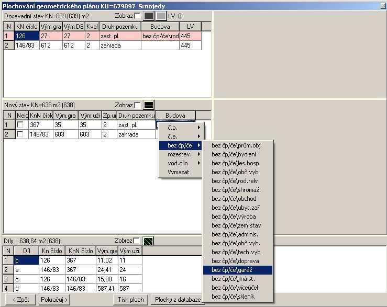Check Neid box for new-state parcel 146/83
Image resolution: width=387 pixels, height=307 pixels.
coord(20,134)
